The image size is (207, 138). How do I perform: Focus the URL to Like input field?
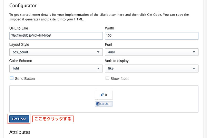point(56,36)
